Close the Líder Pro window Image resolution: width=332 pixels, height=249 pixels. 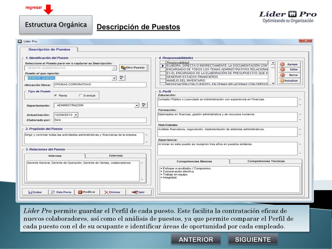tap(305, 40)
